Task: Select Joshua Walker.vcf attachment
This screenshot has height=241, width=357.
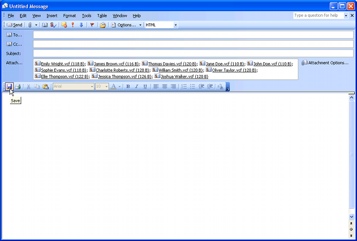Action: [181, 76]
